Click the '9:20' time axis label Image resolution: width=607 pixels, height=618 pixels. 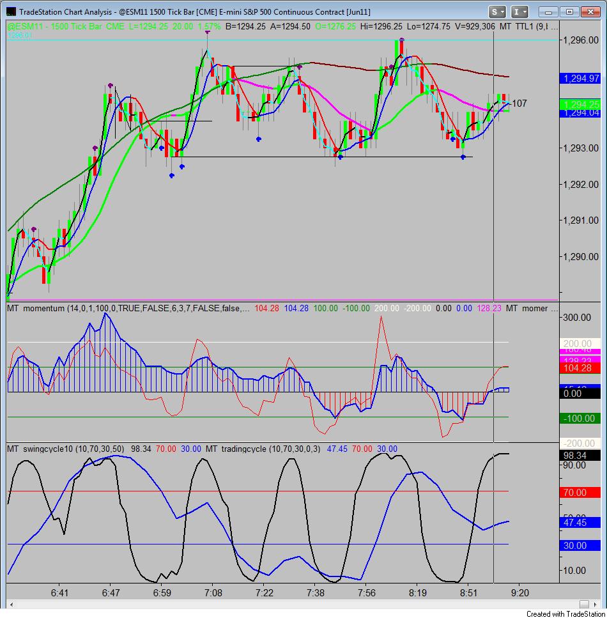click(520, 593)
